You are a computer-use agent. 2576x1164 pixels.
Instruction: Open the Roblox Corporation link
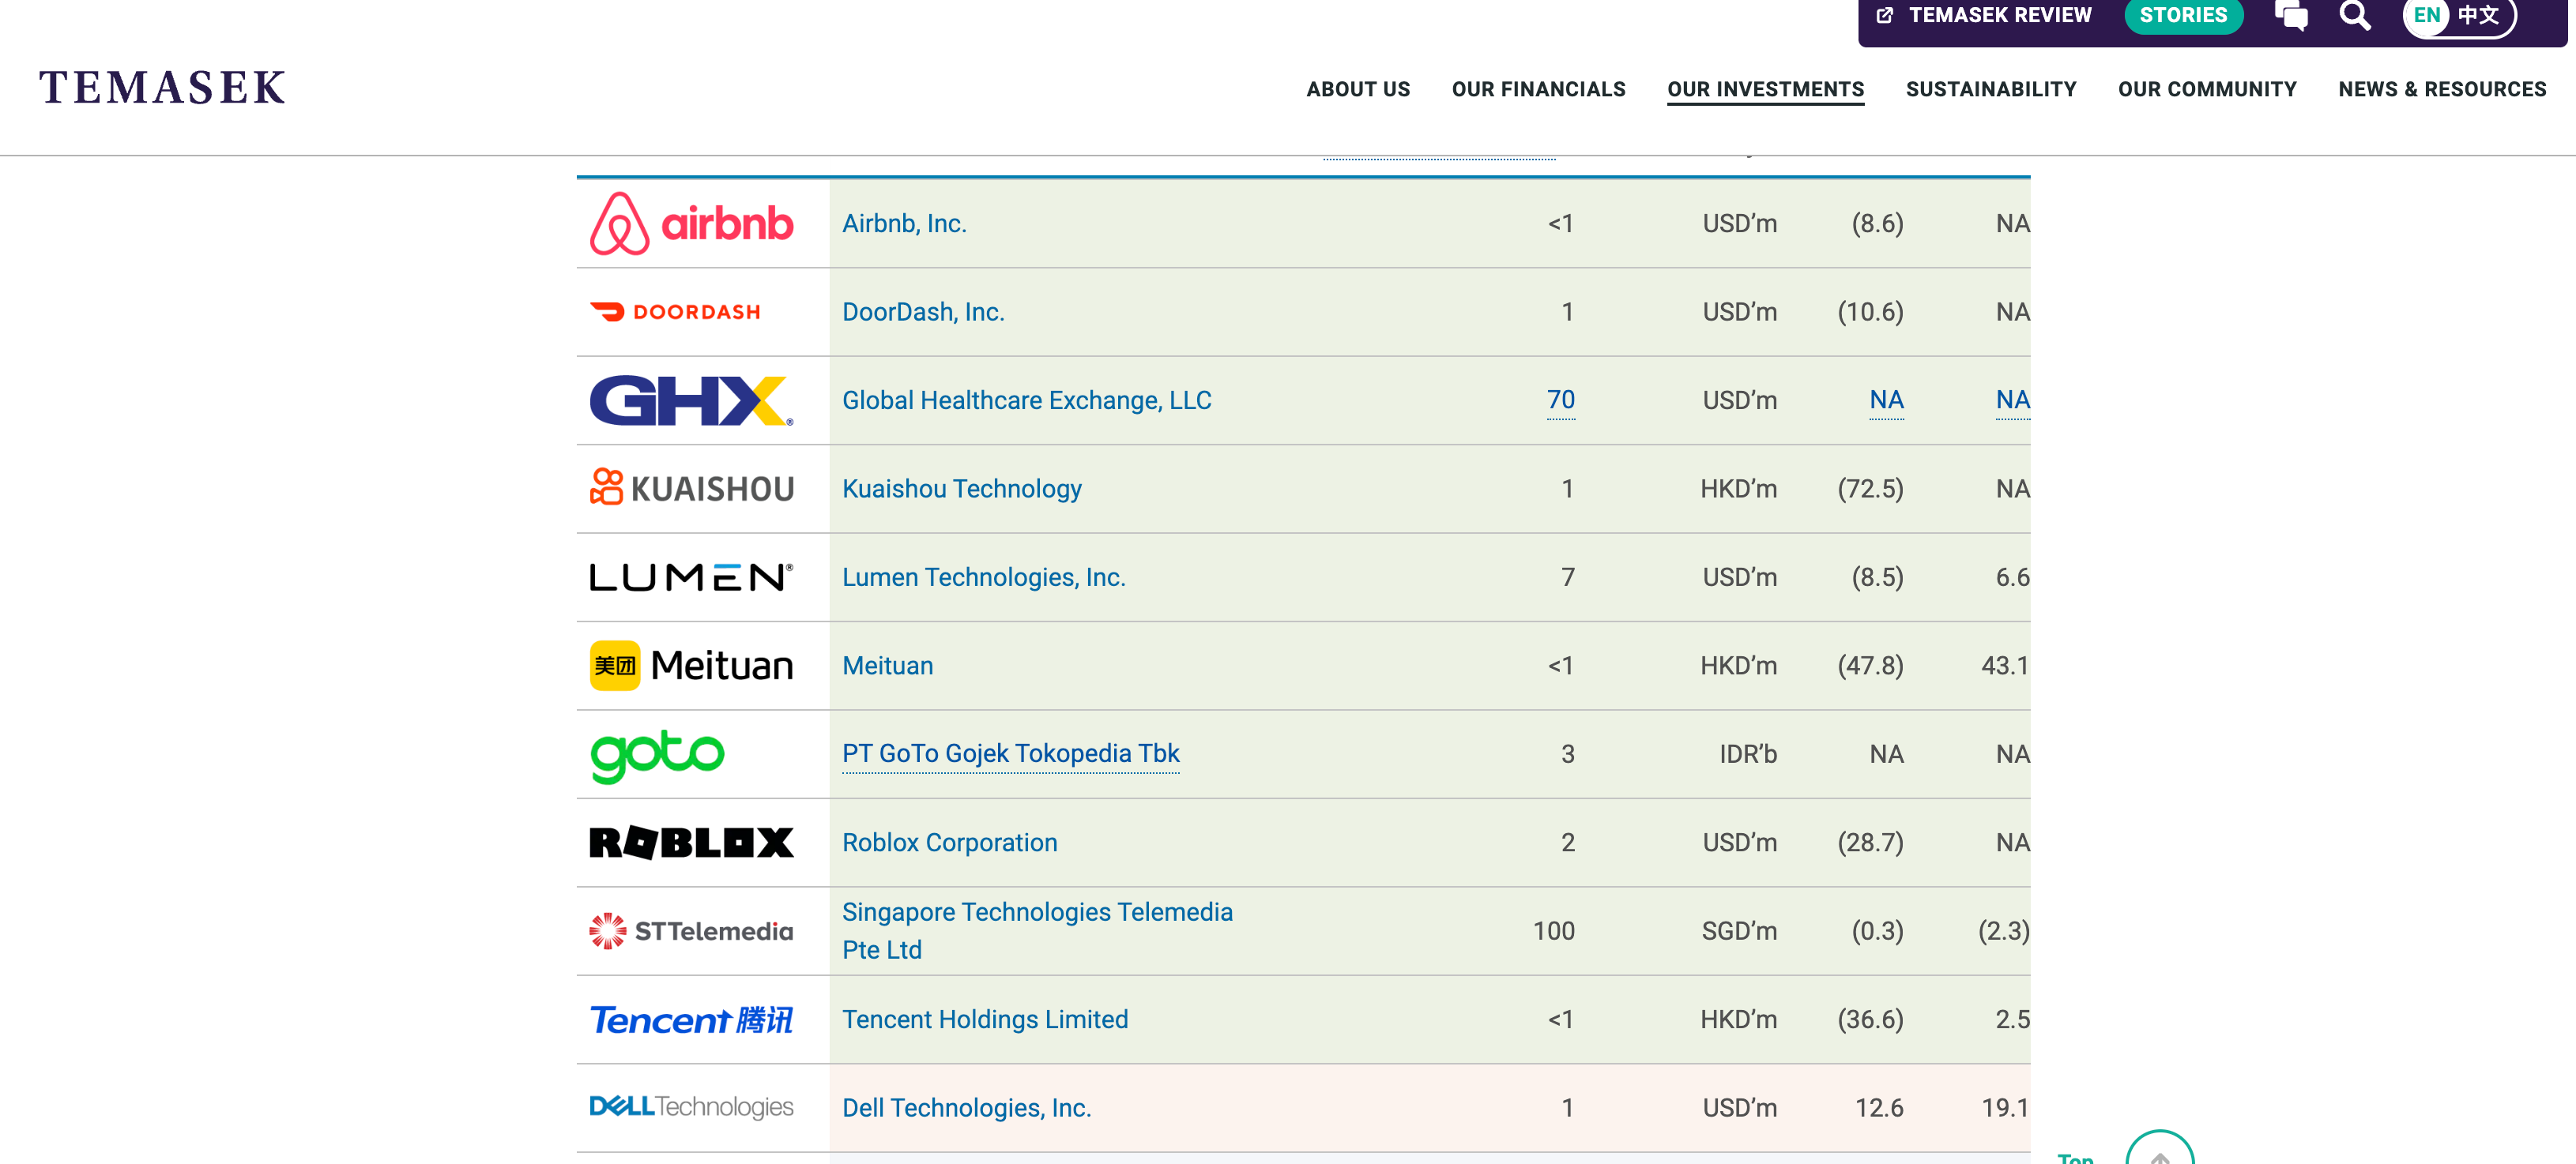pyautogui.click(x=949, y=843)
